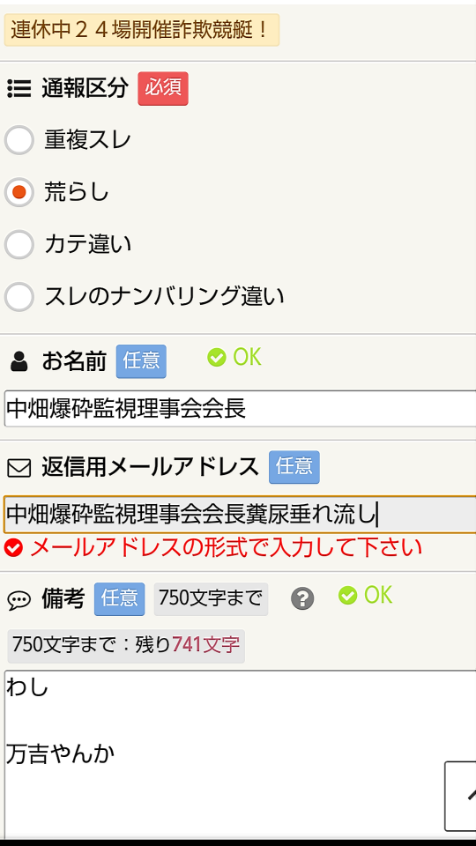The height and width of the screenshot is (846, 476).
Task: Open the question mark help icon
Action: pyautogui.click(x=302, y=598)
